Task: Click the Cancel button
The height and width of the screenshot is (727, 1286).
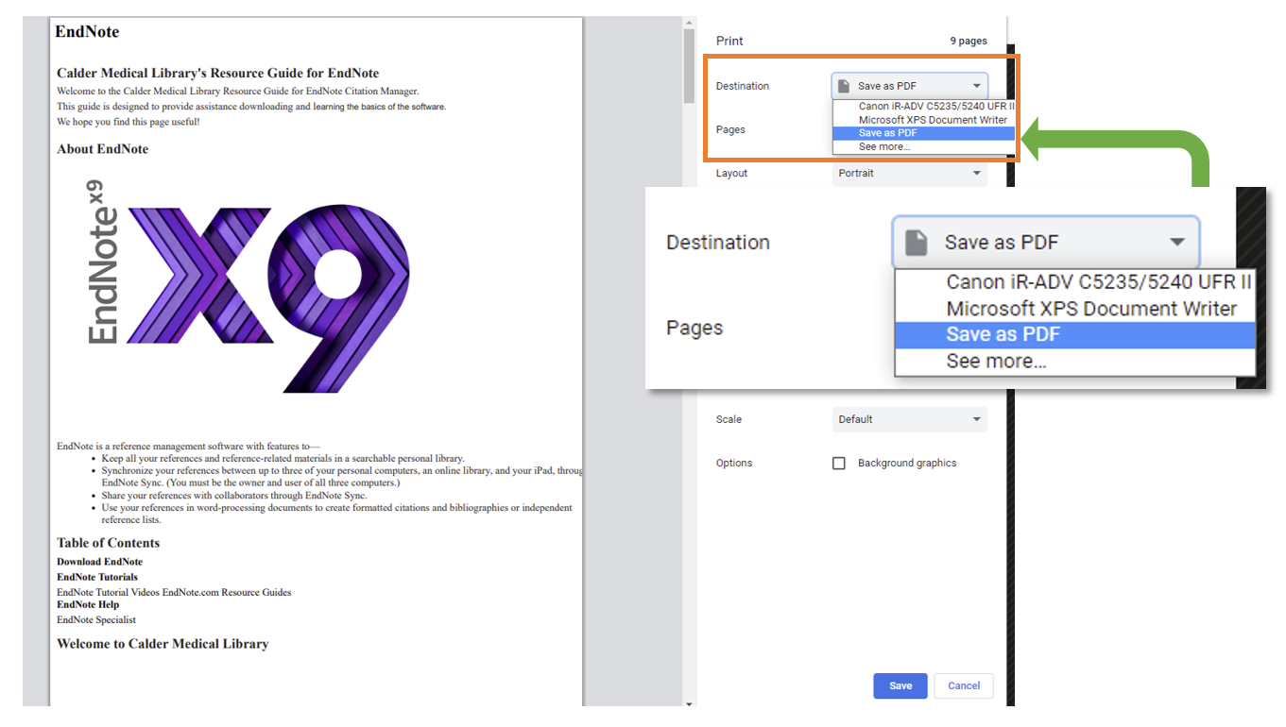Action: coord(964,686)
